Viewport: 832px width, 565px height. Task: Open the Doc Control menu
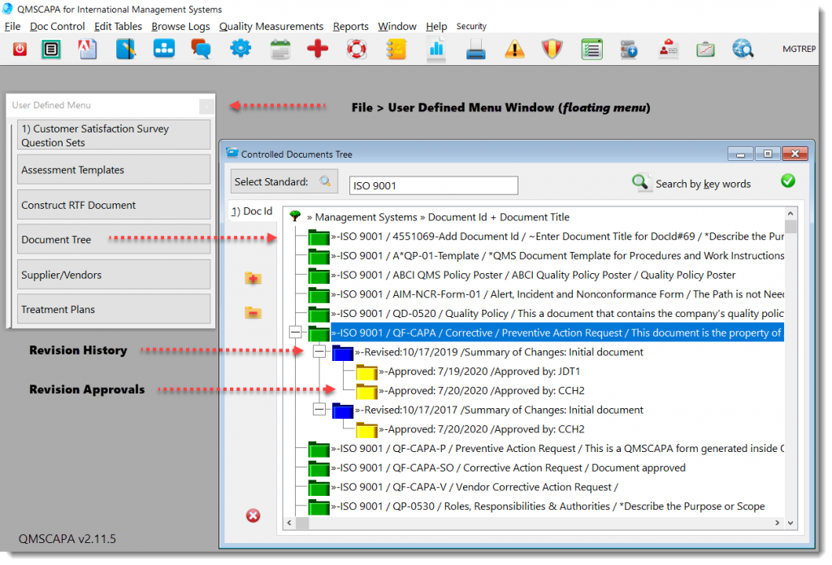click(58, 27)
